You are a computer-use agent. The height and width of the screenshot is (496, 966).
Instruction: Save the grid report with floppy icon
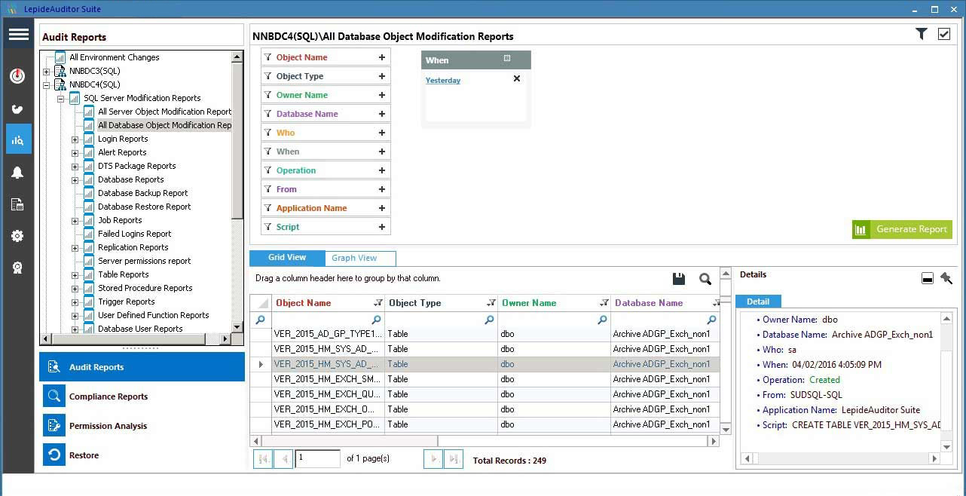[679, 279]
